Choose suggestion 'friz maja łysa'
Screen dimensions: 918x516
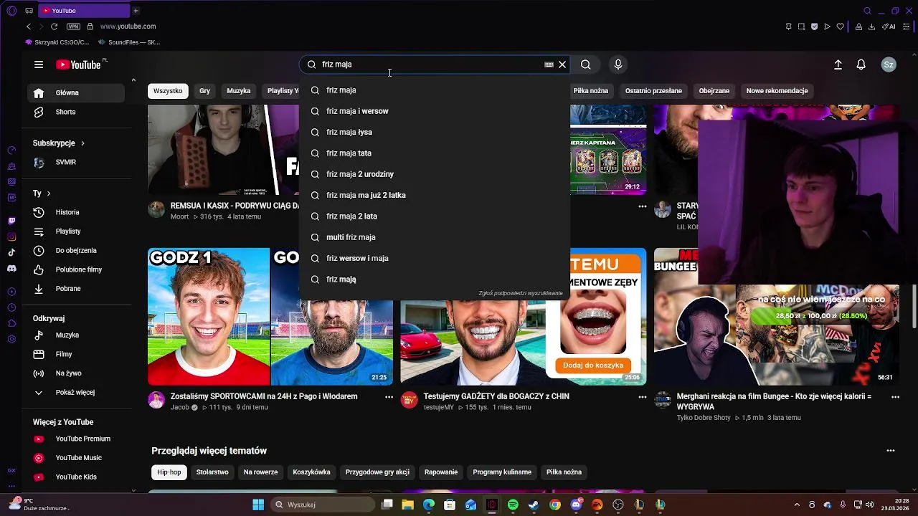(435, 132)
